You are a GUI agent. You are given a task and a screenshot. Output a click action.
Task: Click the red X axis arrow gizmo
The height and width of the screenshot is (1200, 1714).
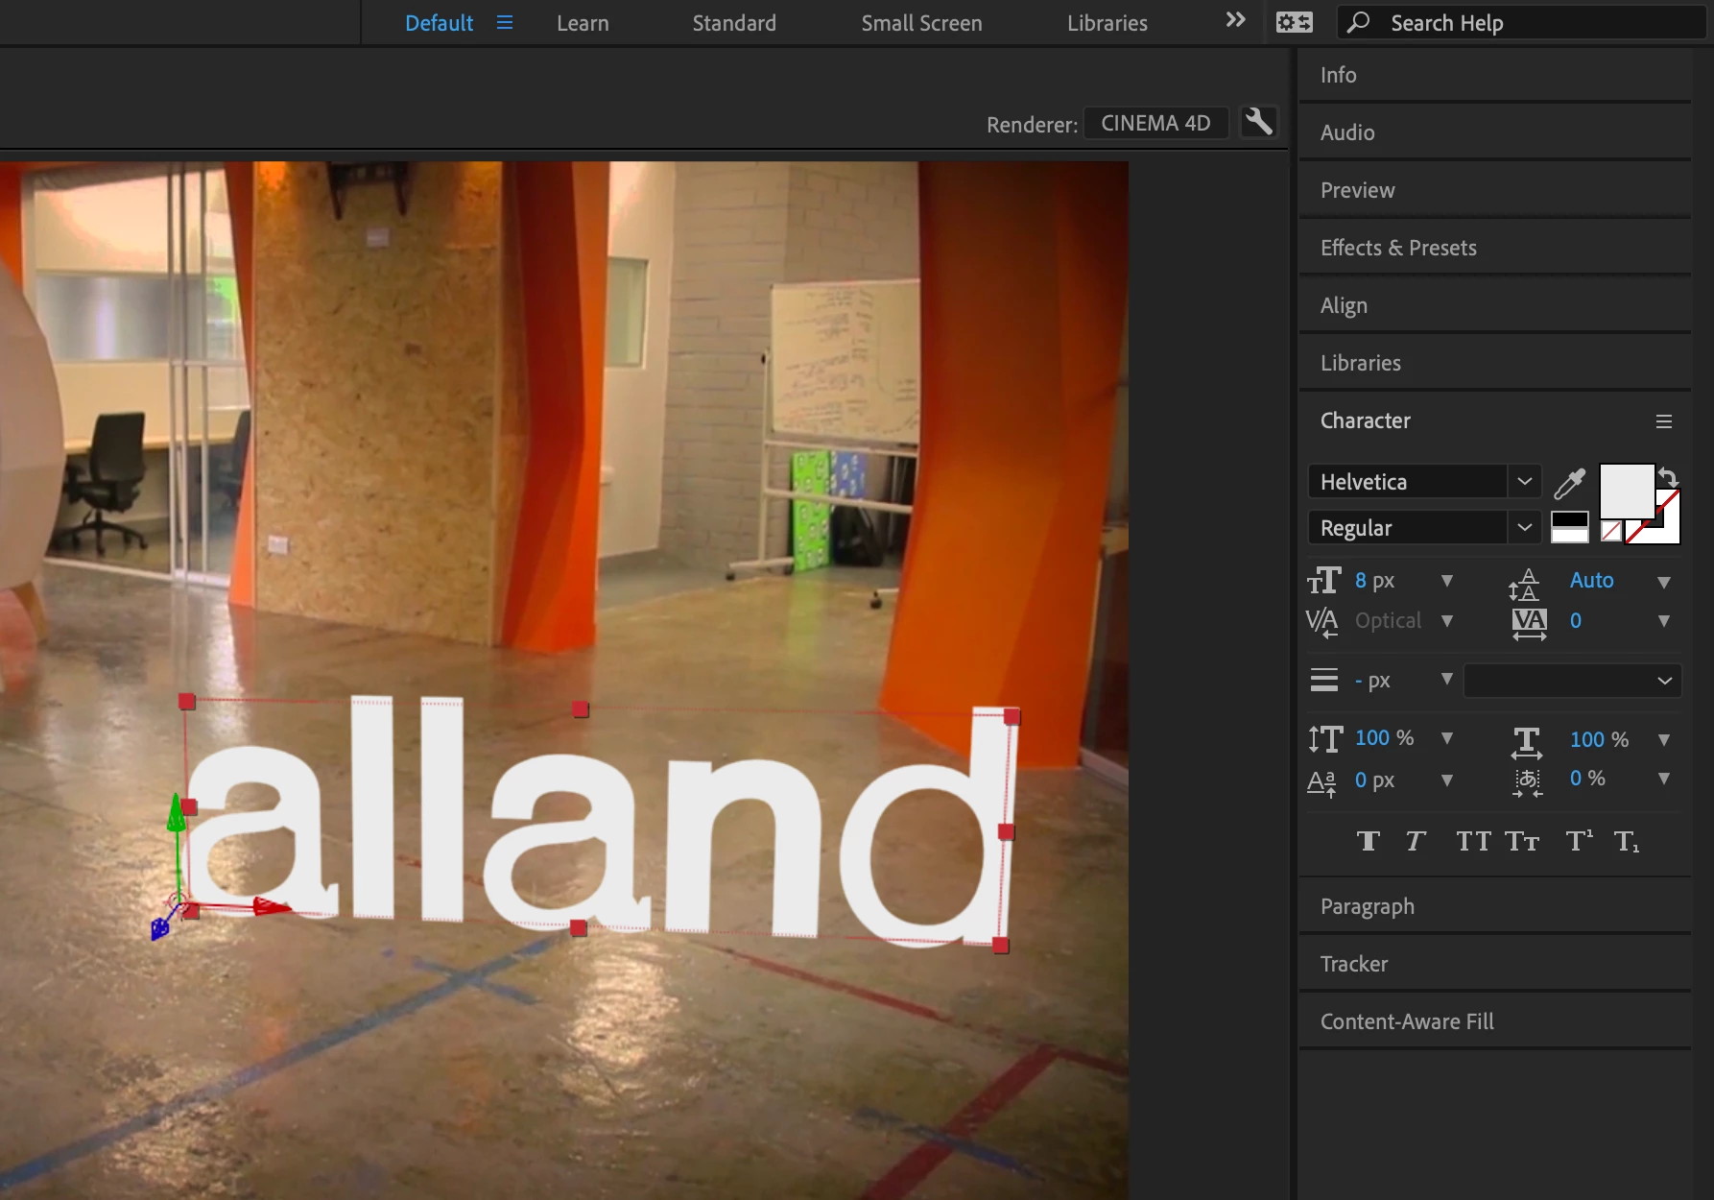(274, 906)
